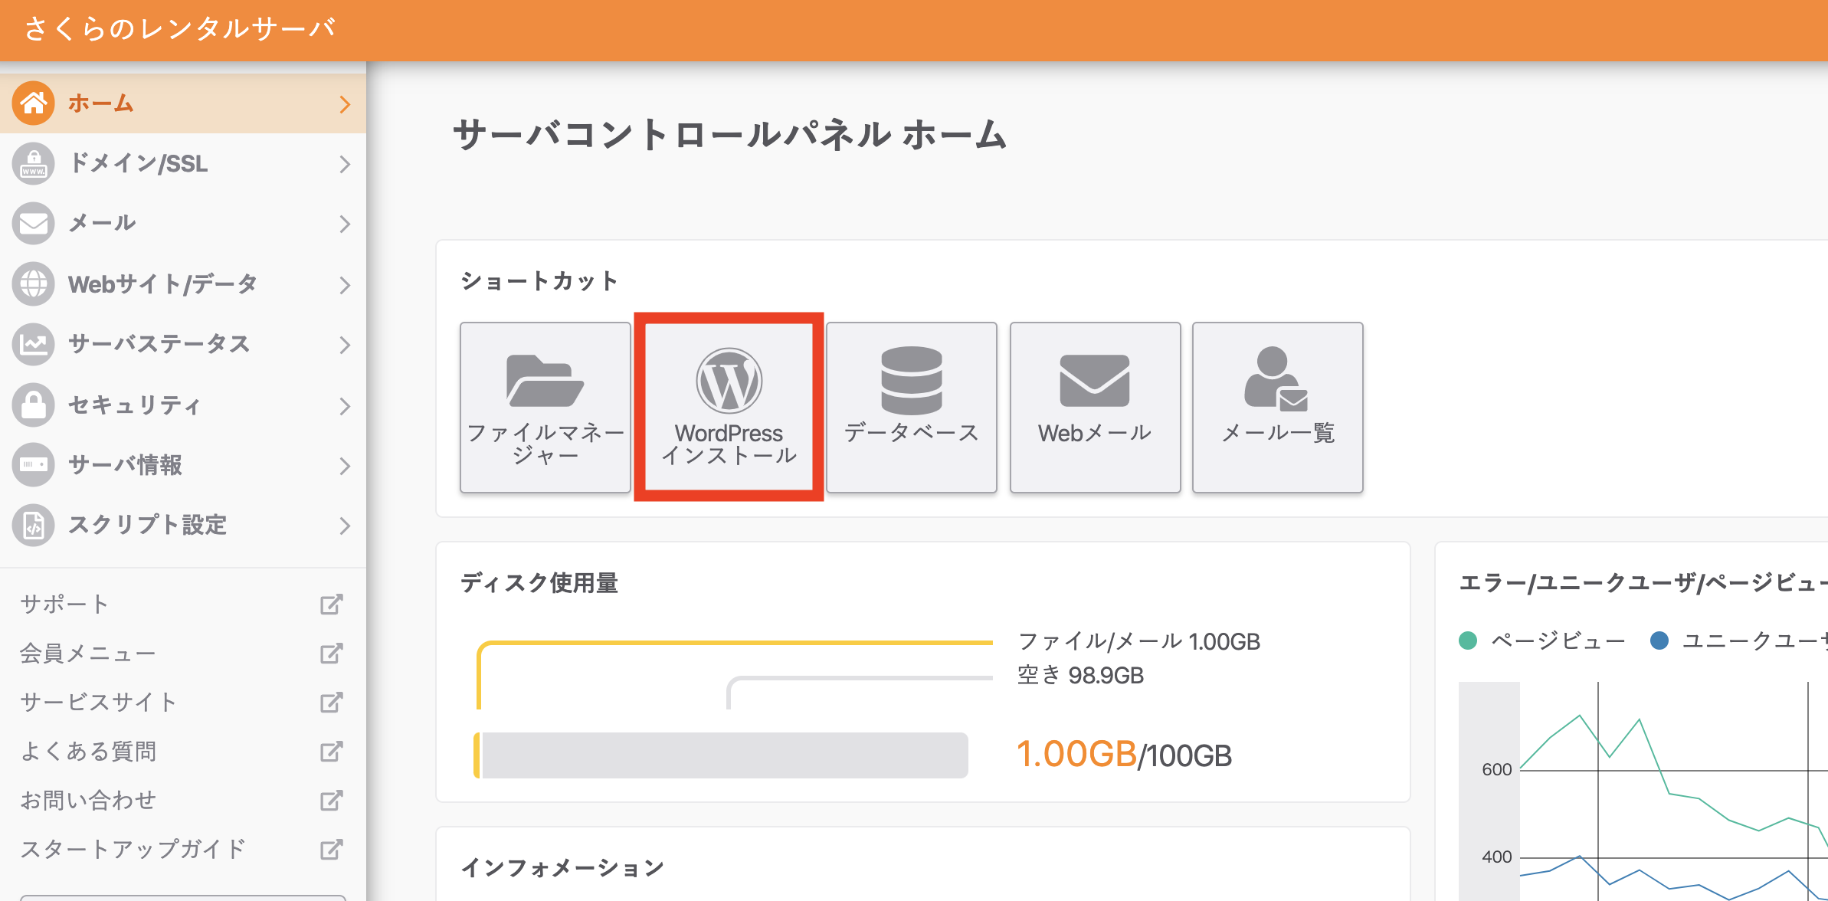
Task: Click the 600 axis label on chart
Action: click(x=1496, y=769)
